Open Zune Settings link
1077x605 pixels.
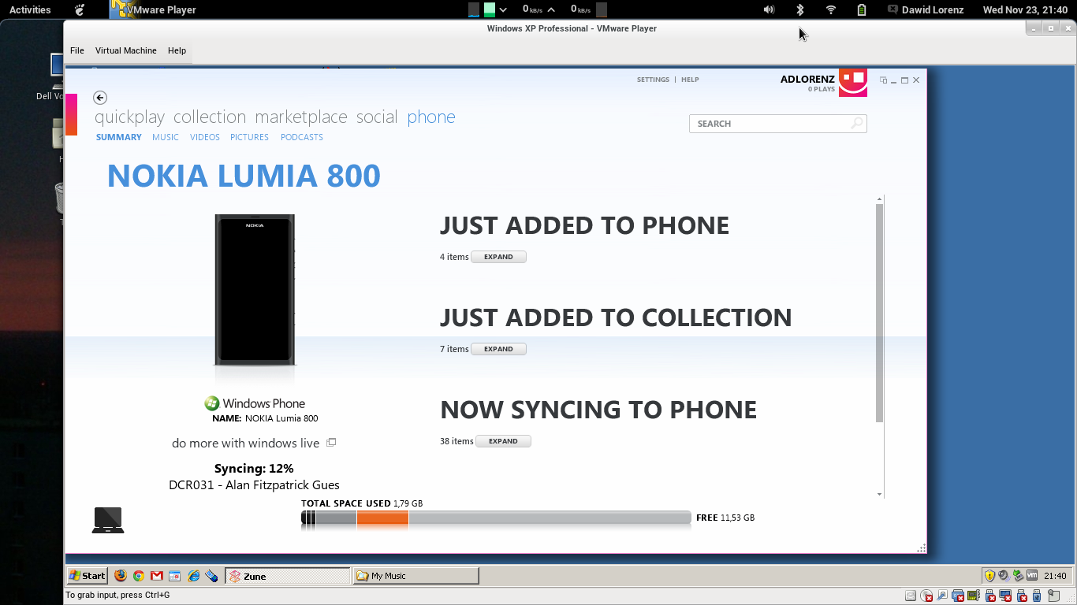point(653,80)
